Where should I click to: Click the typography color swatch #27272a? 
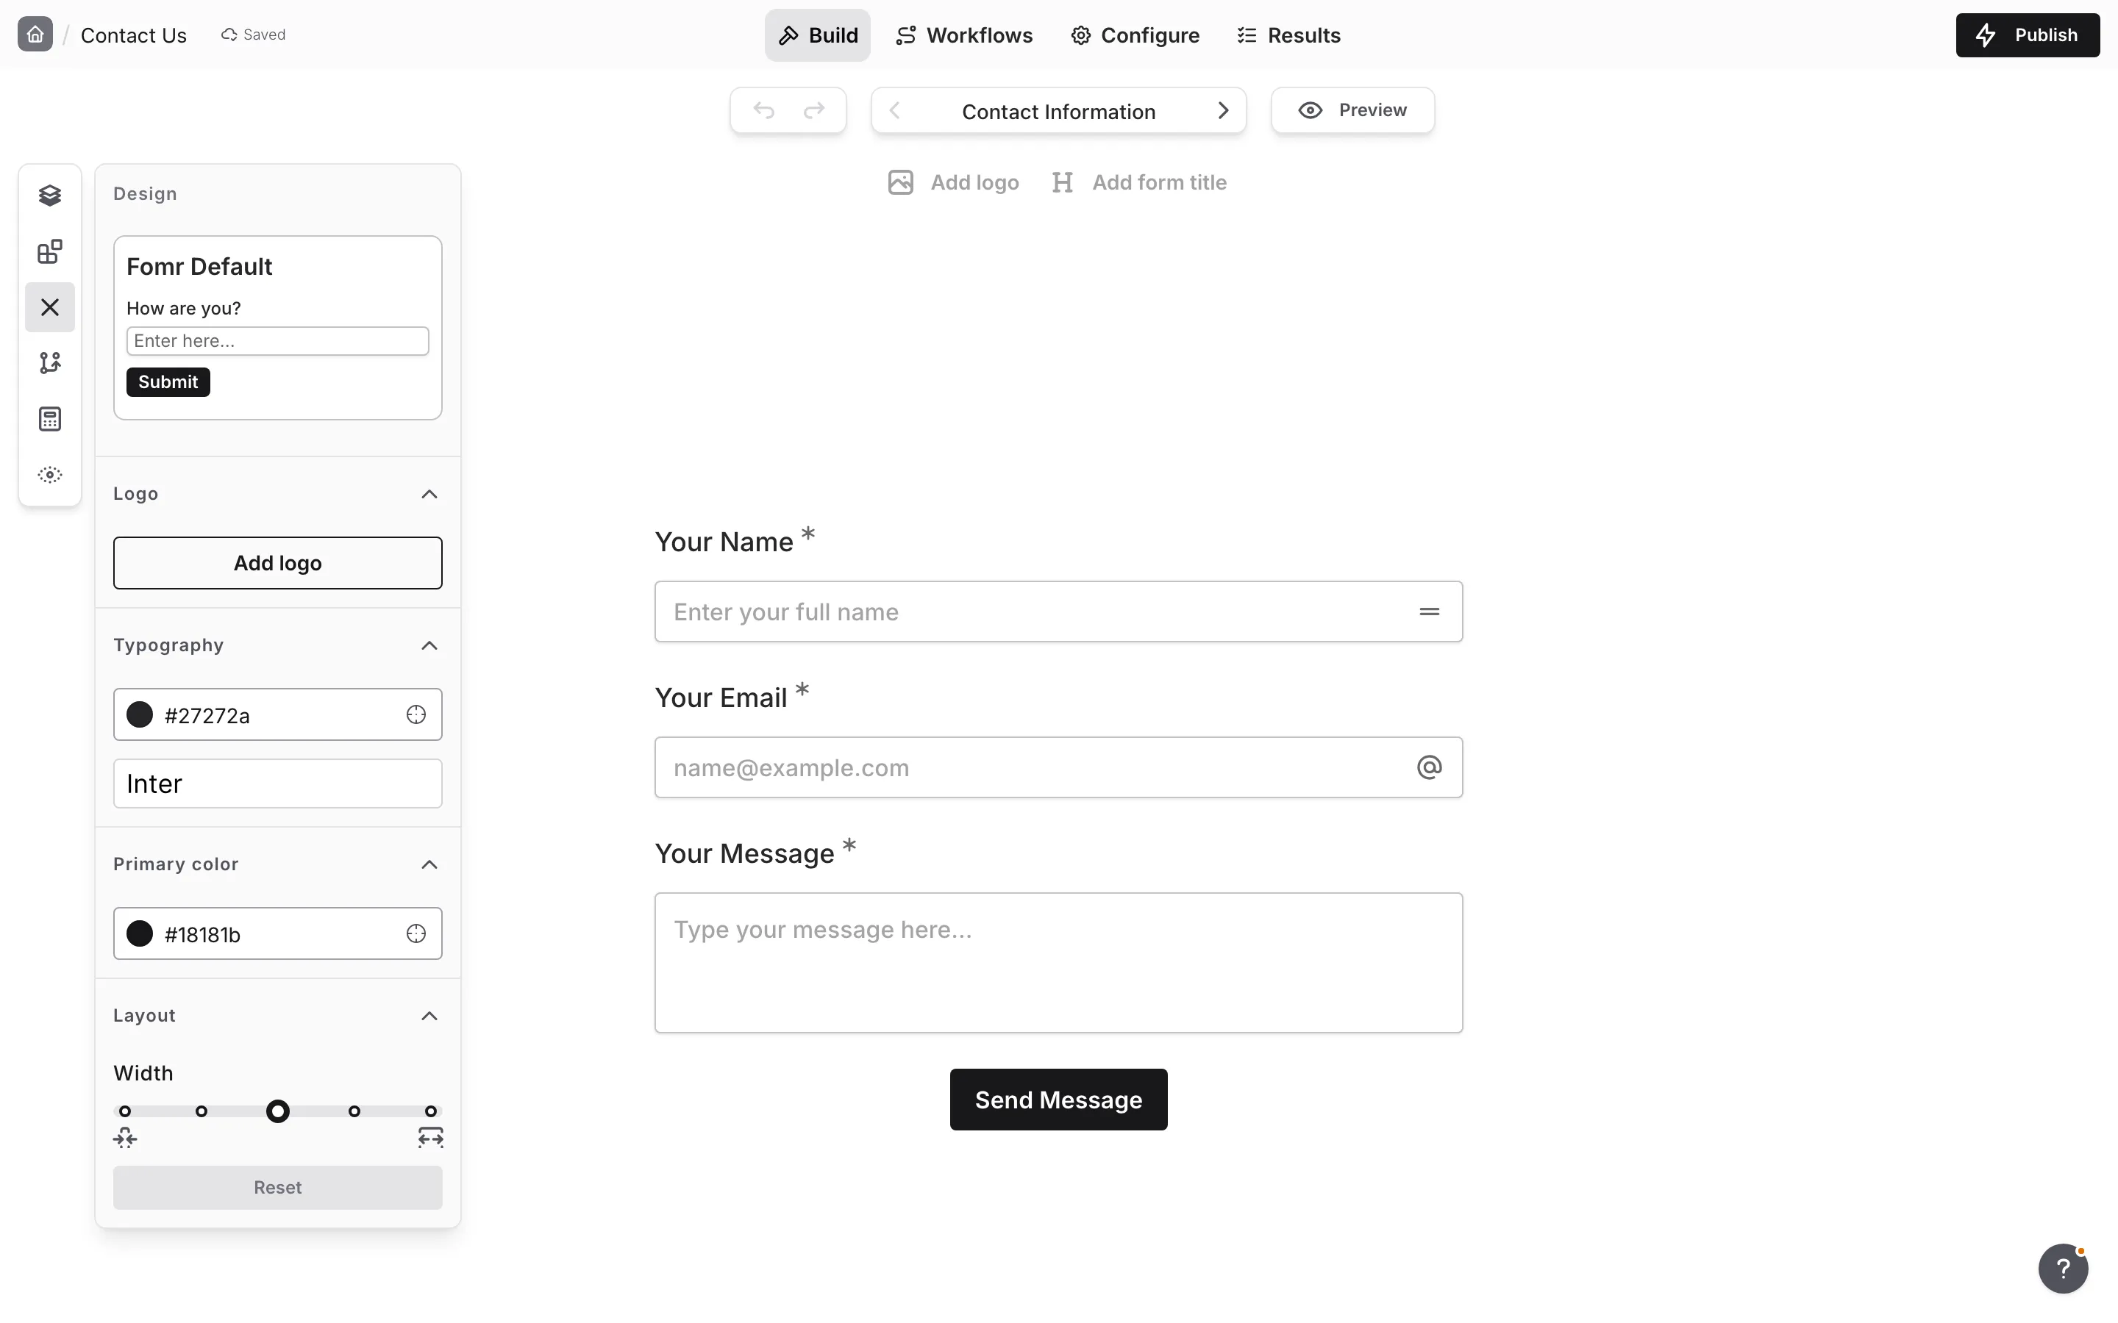pos(140,715)
